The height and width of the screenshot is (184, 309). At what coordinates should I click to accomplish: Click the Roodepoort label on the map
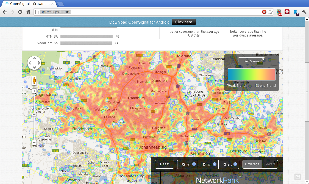[x=83, y=129]
